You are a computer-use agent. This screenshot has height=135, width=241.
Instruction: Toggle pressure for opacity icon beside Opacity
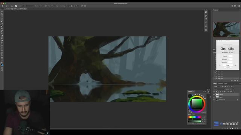(46, 6)
